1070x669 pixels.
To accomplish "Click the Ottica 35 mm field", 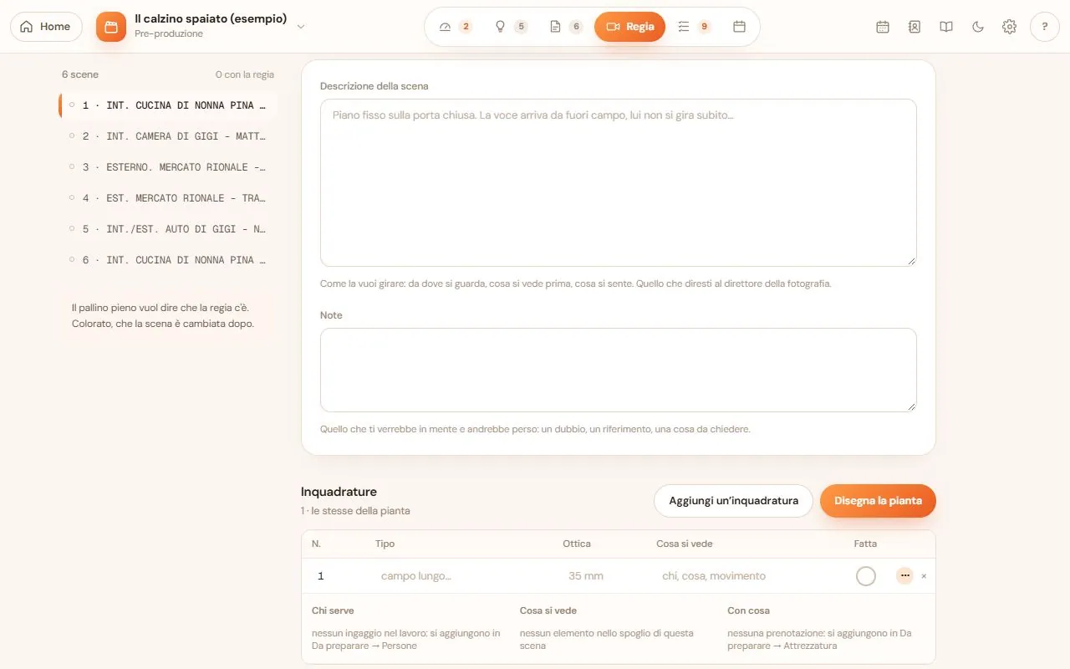I will [602, 576].
